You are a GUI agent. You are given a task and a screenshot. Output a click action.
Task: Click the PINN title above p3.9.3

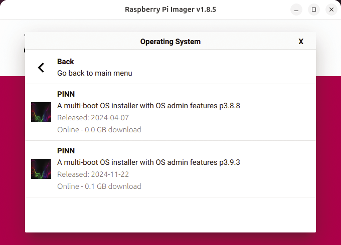(x=66, y=151)
